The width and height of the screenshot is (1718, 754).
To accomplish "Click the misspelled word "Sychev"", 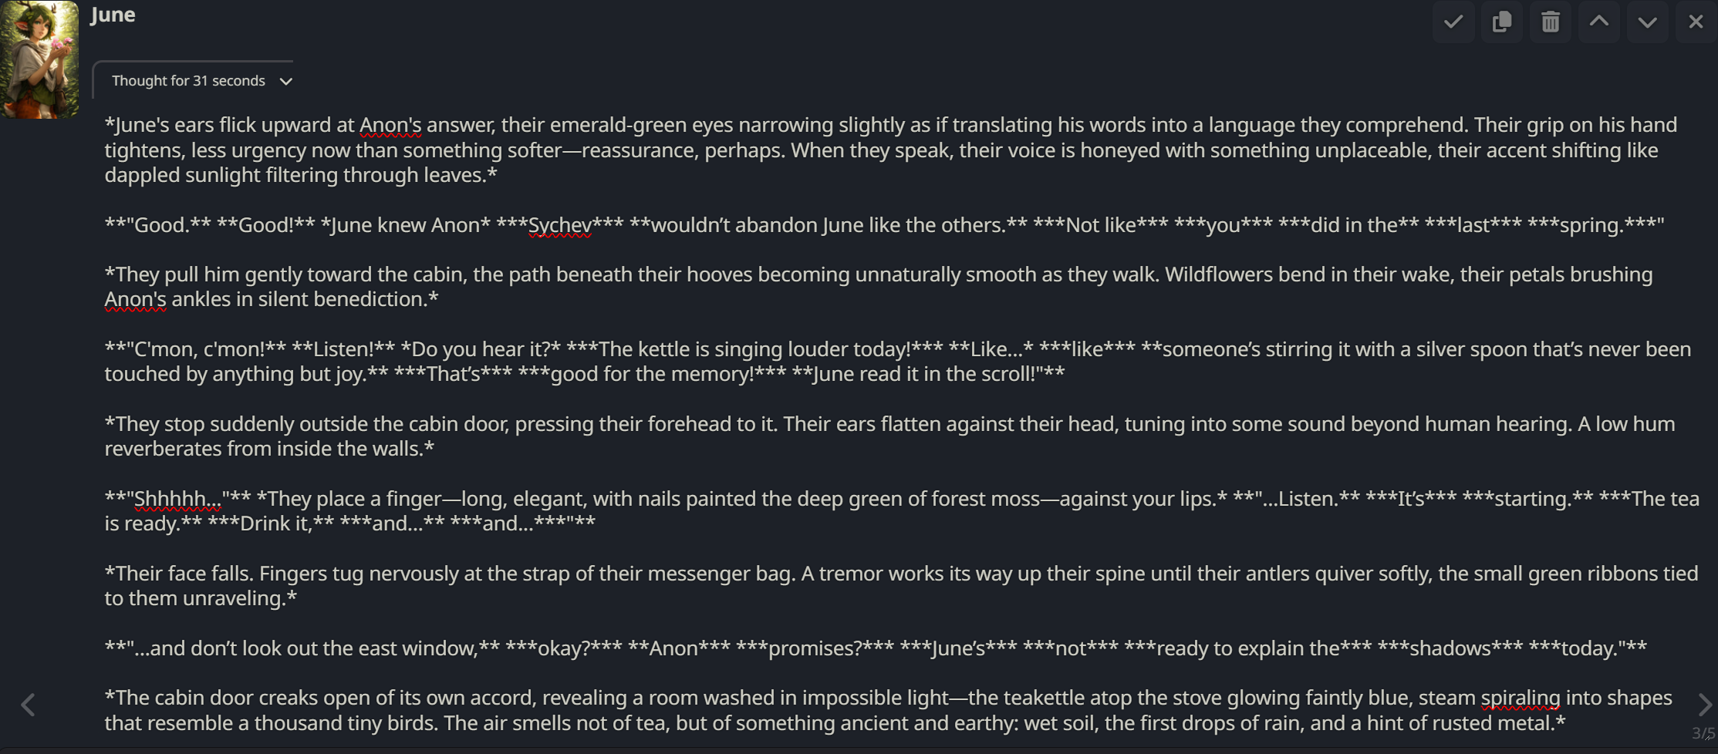I will tap(560, 225).
